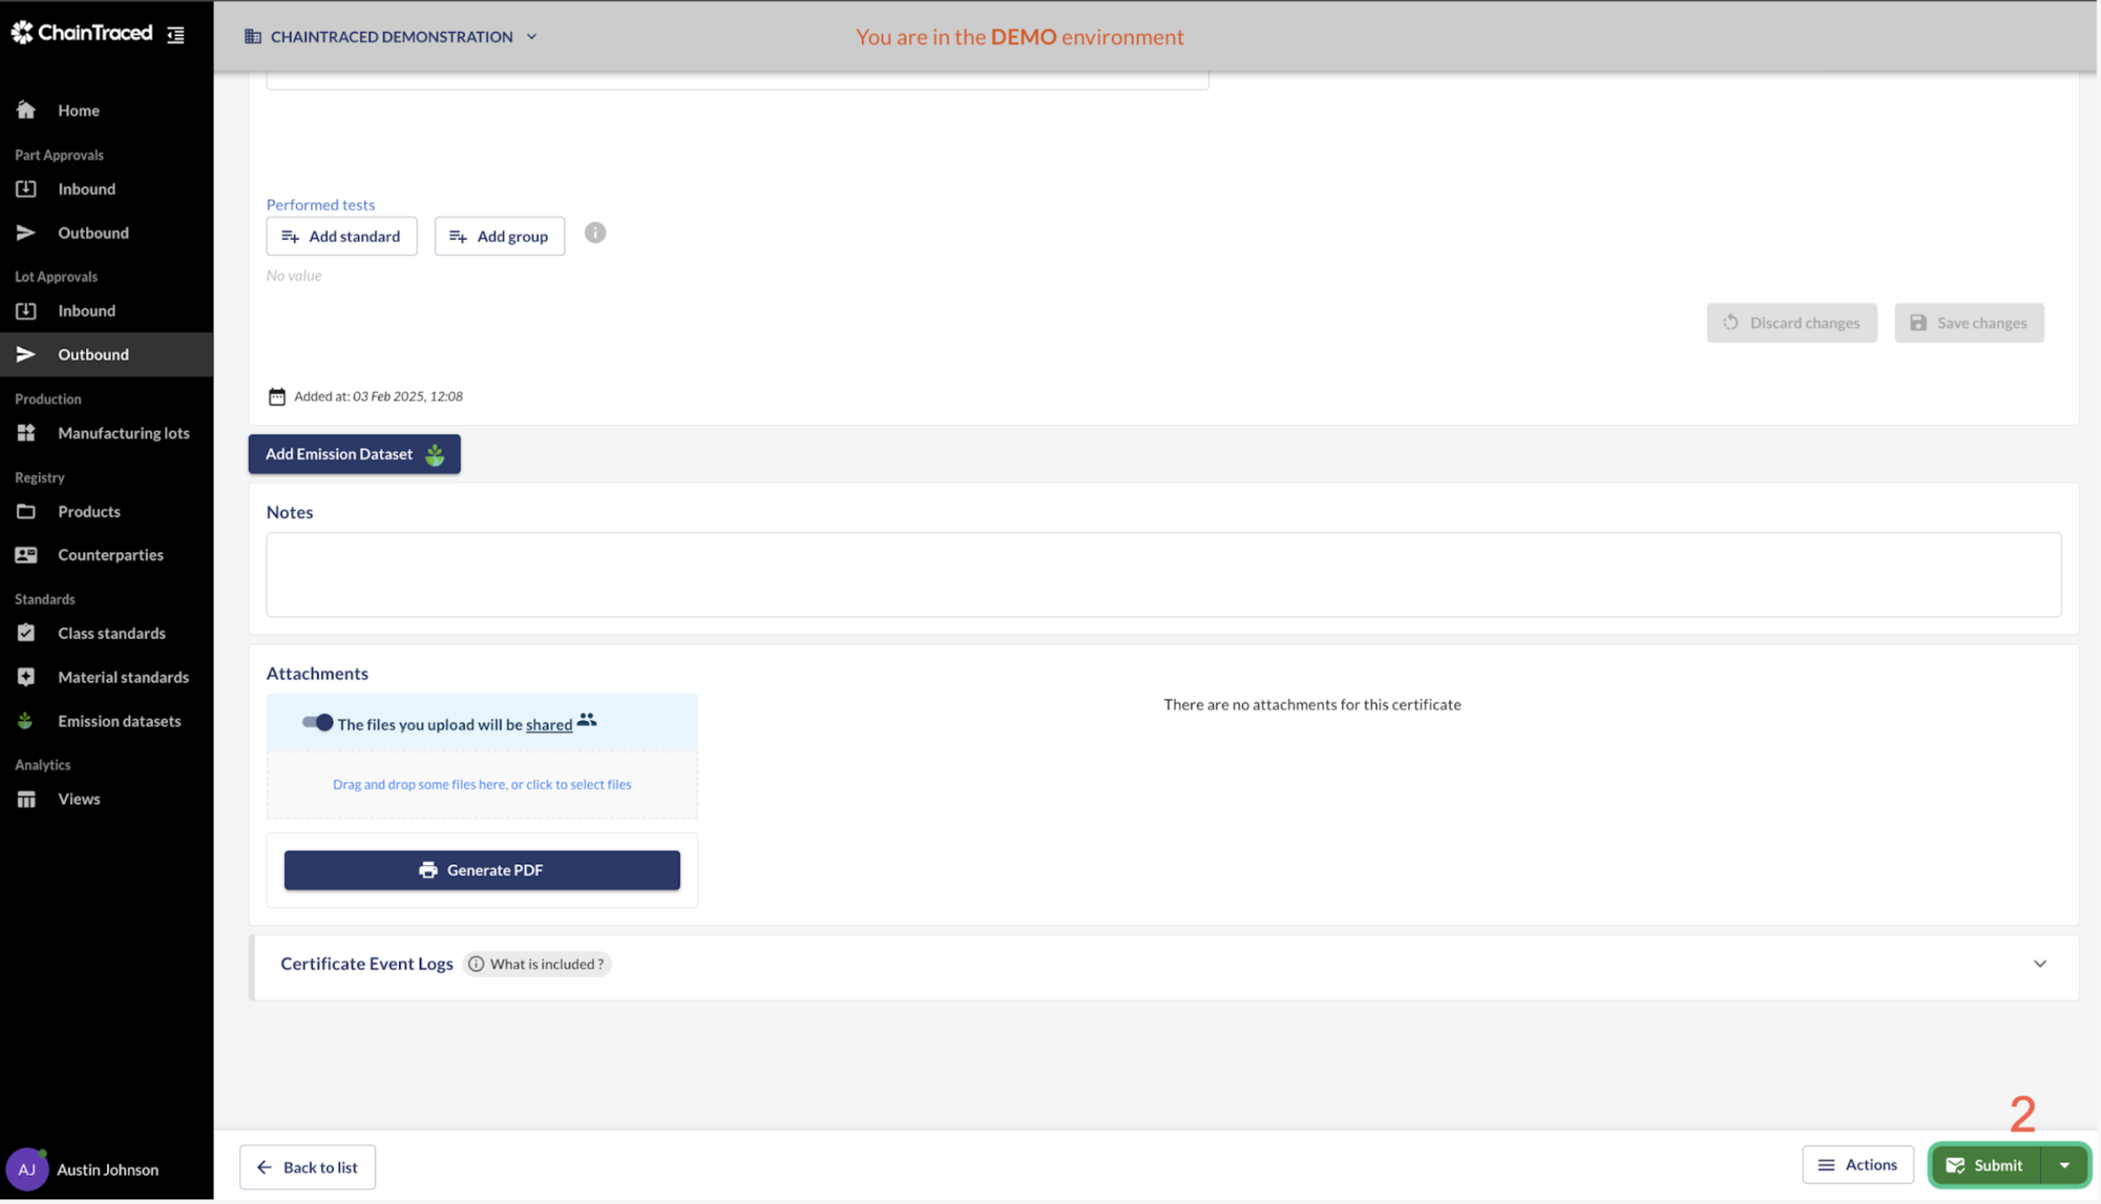This screenshot has height=1204, width=2101.
Task: Open the Actions menu at the bottom
Action: coord(1858,1165)
